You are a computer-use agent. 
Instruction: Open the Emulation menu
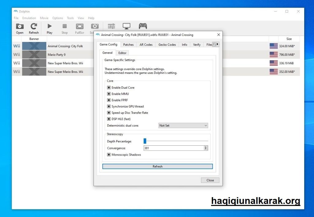coord(29,18)
